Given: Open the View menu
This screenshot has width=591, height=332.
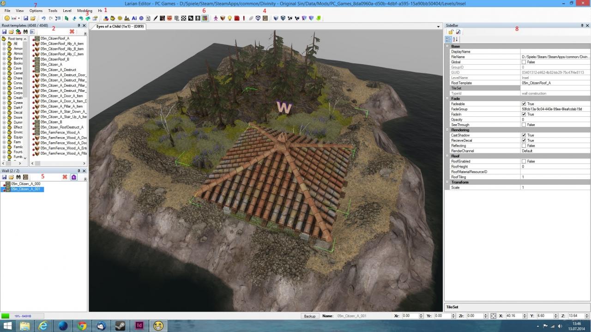Looking at the screenshot, I should (20, 10).
